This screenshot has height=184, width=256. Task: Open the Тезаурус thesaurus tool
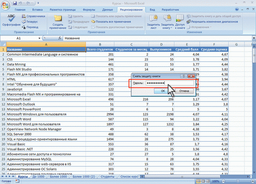click(x=30, y=21)
